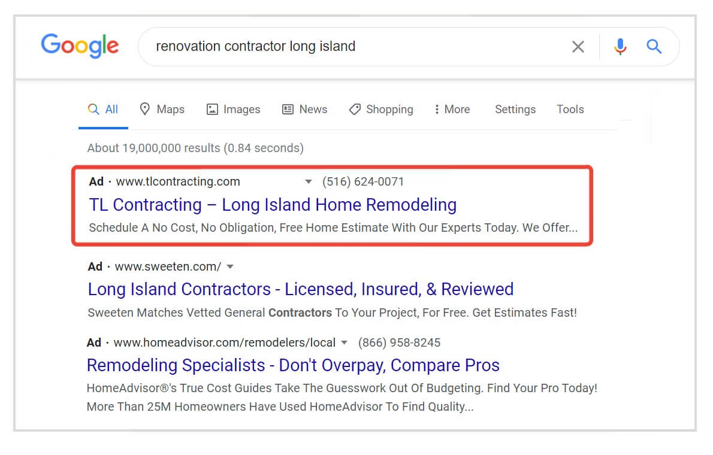Open the TL Contracting ad link
This screenshot has width=713, height=455.
pyautogui.click(x=272, y=205)
